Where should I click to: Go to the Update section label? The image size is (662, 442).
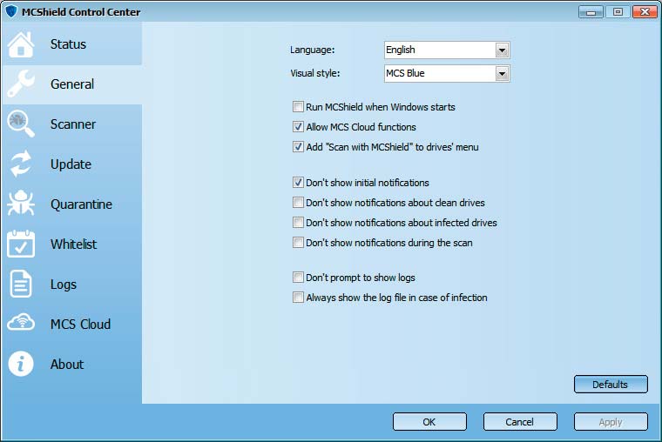[x=71, y=164]
